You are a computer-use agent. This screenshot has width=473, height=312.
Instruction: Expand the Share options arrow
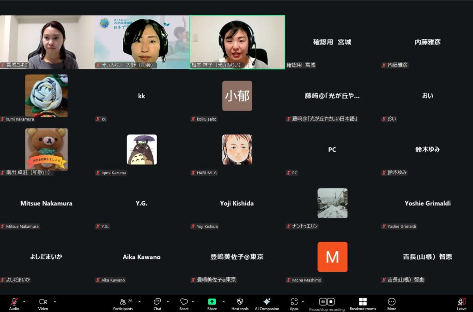click(x=224, y=302)
